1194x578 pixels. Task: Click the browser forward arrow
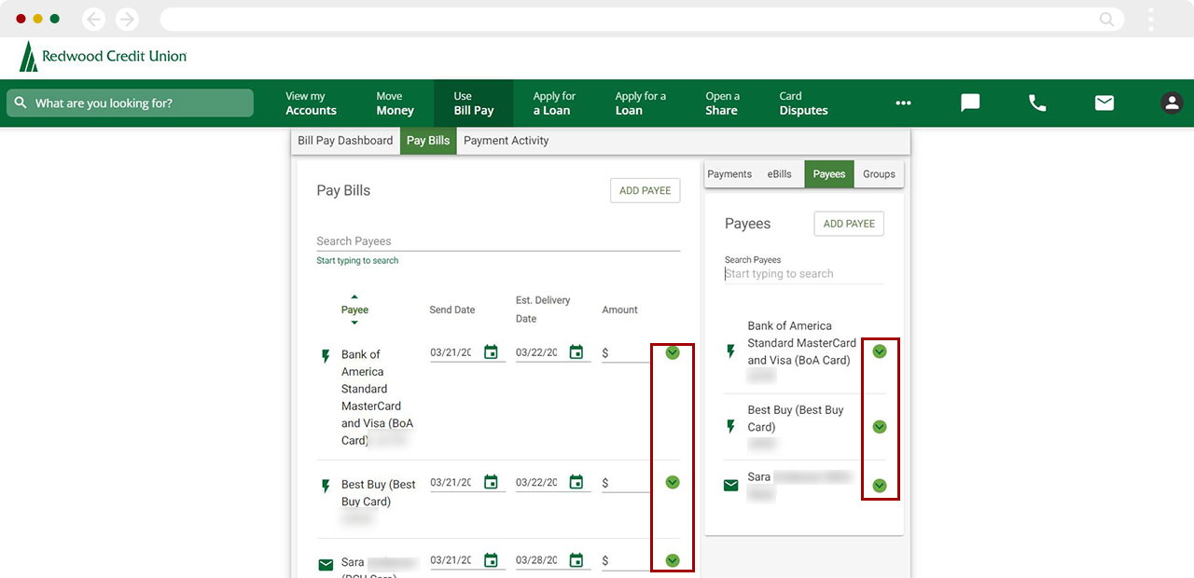click(127, 19)
